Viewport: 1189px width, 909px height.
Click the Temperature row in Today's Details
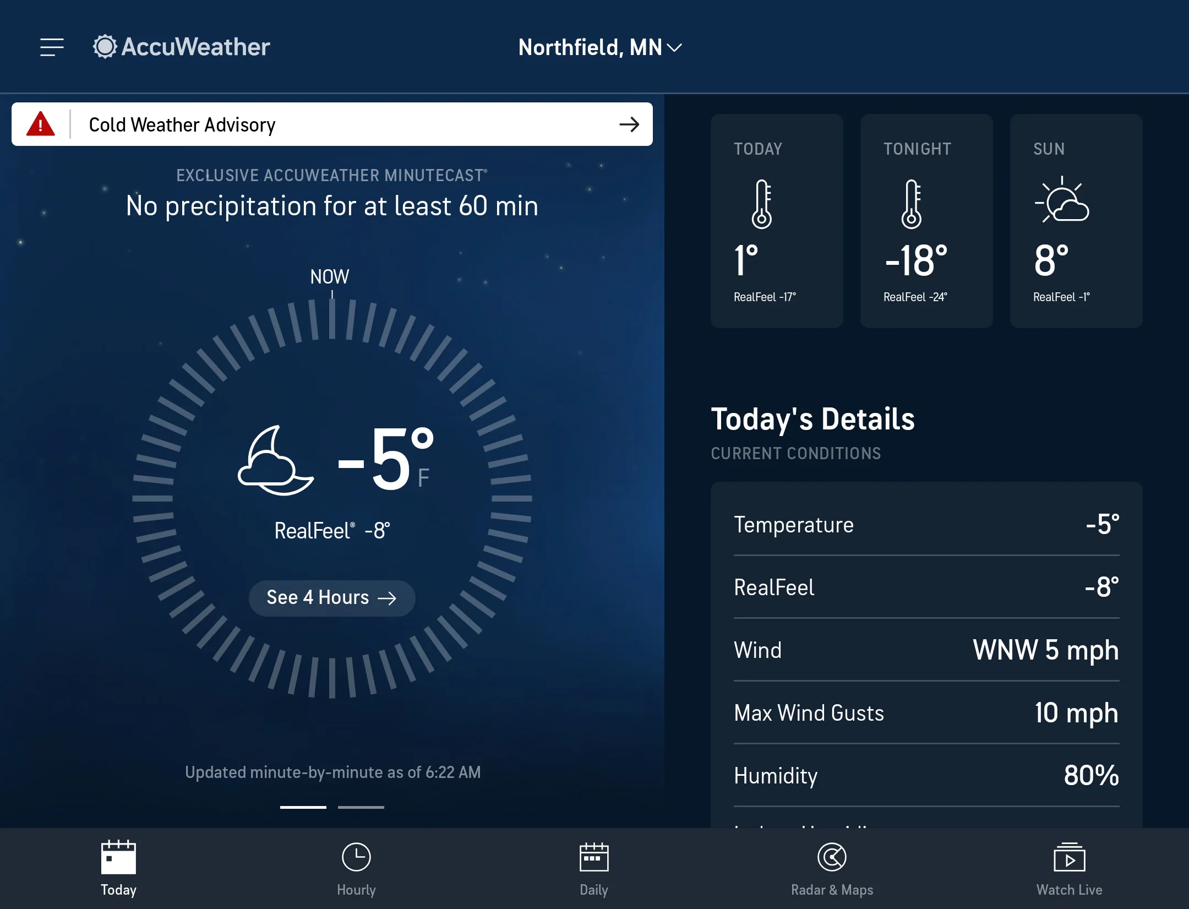926,525
